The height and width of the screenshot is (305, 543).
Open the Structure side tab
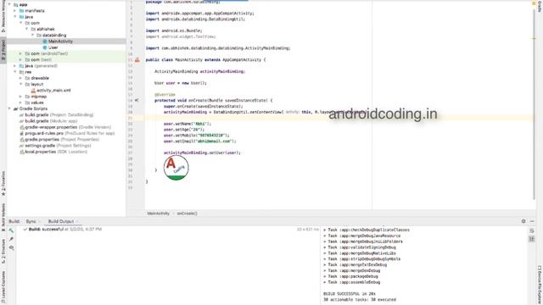tap(3, 251)
